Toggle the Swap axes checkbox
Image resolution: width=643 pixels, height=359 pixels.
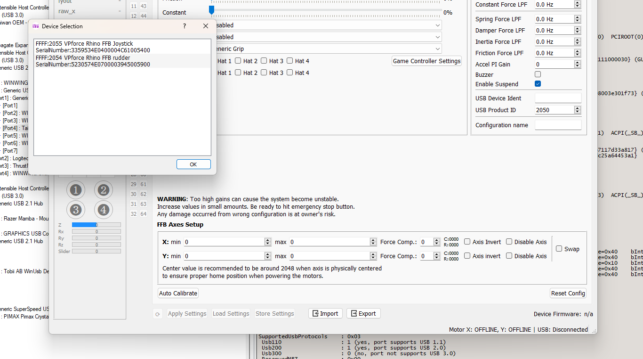click(559, 249)
